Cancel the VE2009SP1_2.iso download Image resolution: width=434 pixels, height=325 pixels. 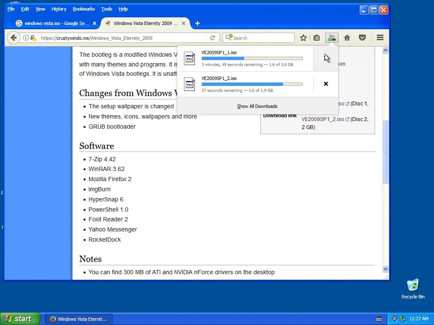pyautogui.click(x=326, y=84)
